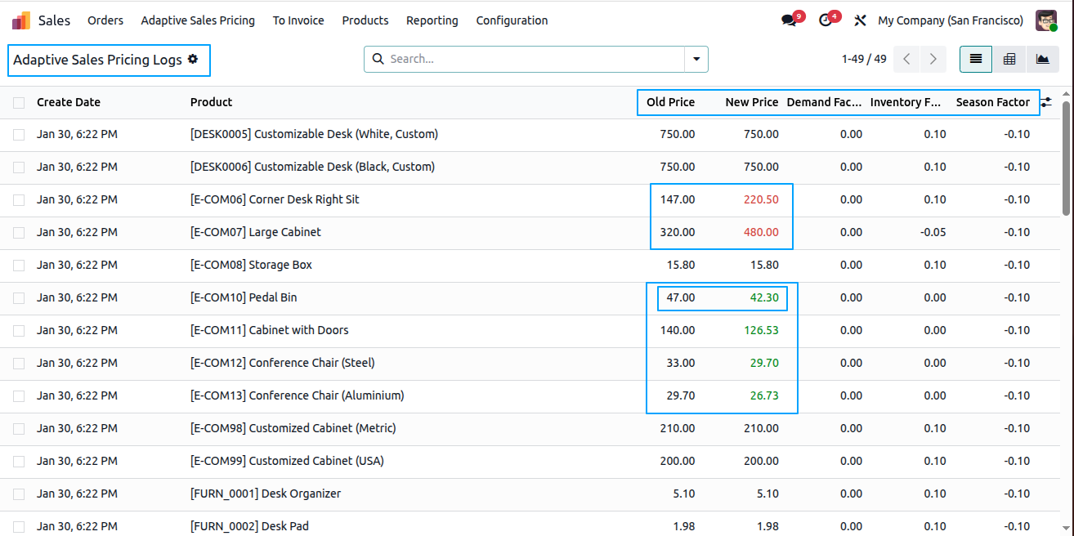Viewport: 1074px width, 536px height.
Task: Open the developer tools wrench icon
Action: click(860, 20)
